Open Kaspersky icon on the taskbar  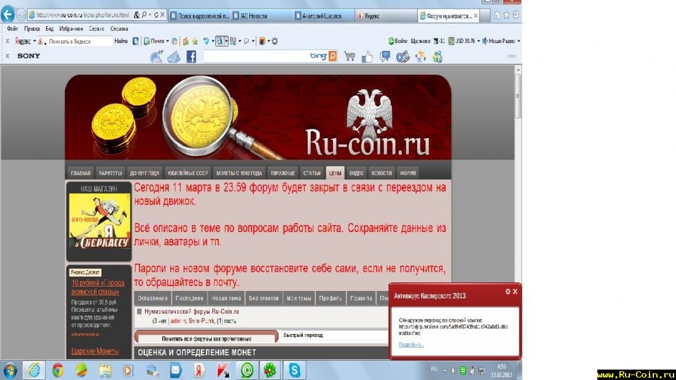click(223, 370)
